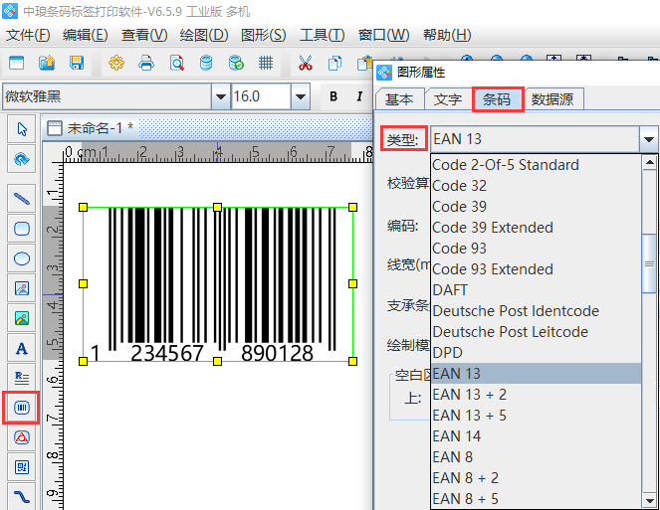Select the ellipse shape tool
The image size is (660, 510).
21,258
